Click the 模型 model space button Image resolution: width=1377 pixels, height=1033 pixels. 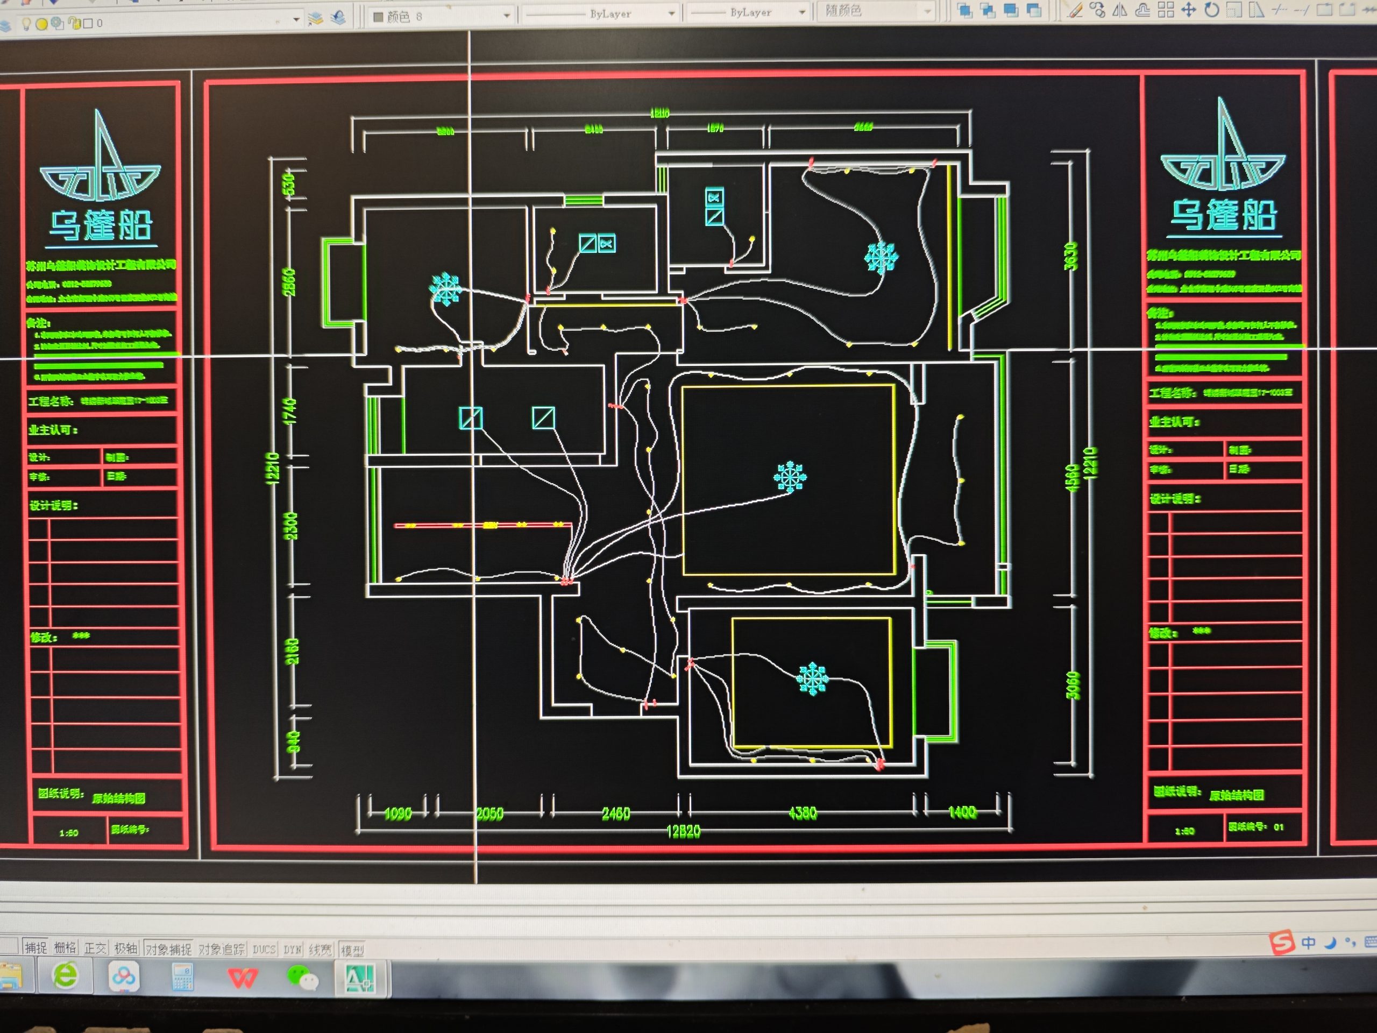tap(352, 950)
